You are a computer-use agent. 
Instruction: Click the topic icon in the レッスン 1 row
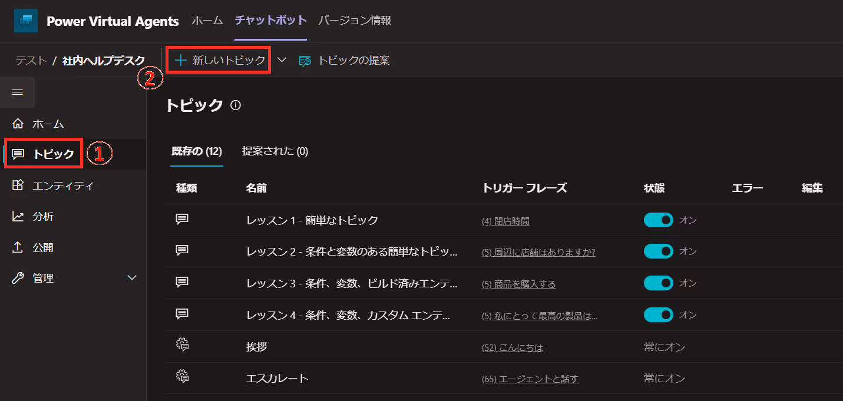[x=182, y=220]
